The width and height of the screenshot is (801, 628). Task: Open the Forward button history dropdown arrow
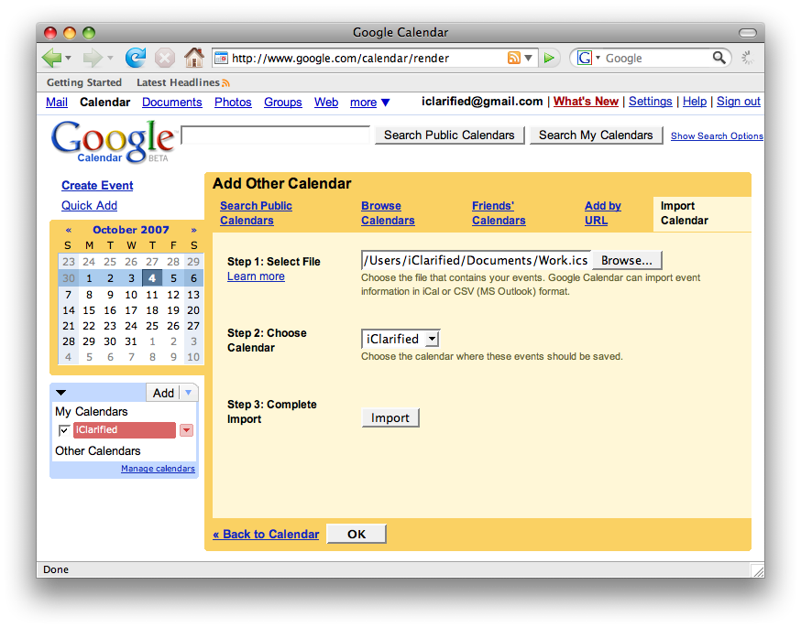[110, 59]
